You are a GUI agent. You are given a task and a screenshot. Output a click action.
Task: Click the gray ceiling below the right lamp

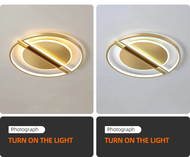point(143,94)
